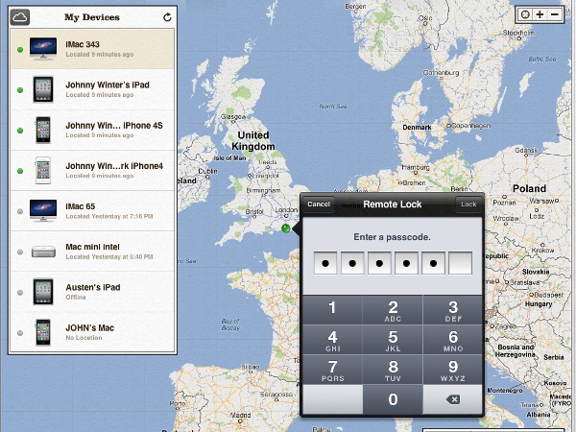
Task: Click JOHN's Mac device icon
Action: 43,332
